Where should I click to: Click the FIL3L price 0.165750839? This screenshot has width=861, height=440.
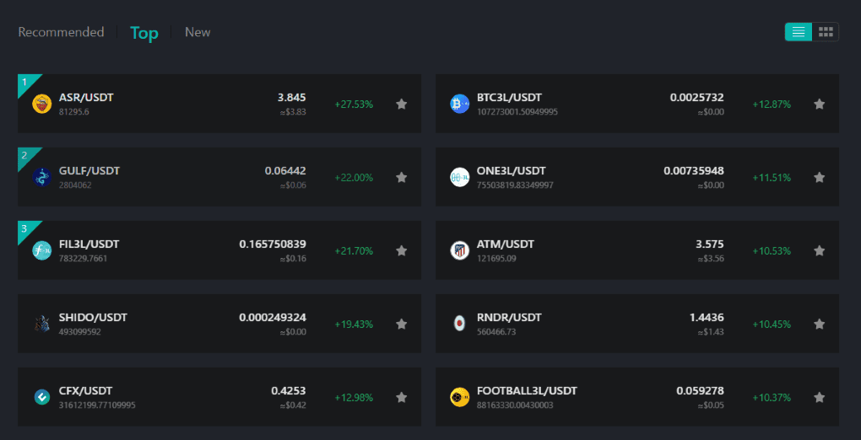point(273,244)
